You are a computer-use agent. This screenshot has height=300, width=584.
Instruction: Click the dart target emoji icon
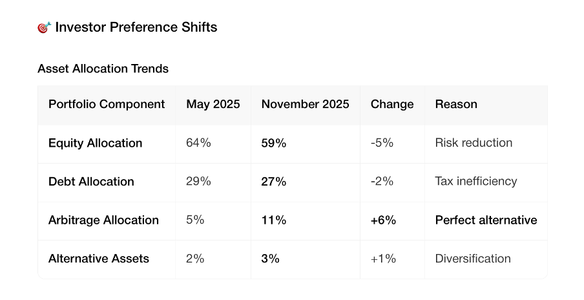click(44, 27)
